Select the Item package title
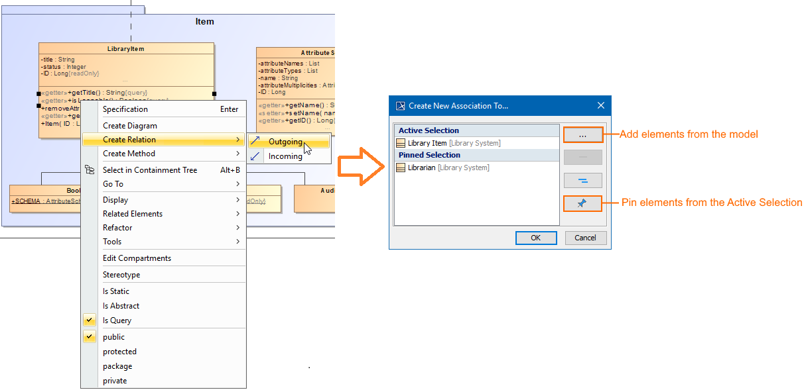 click(x=204, y=22)
